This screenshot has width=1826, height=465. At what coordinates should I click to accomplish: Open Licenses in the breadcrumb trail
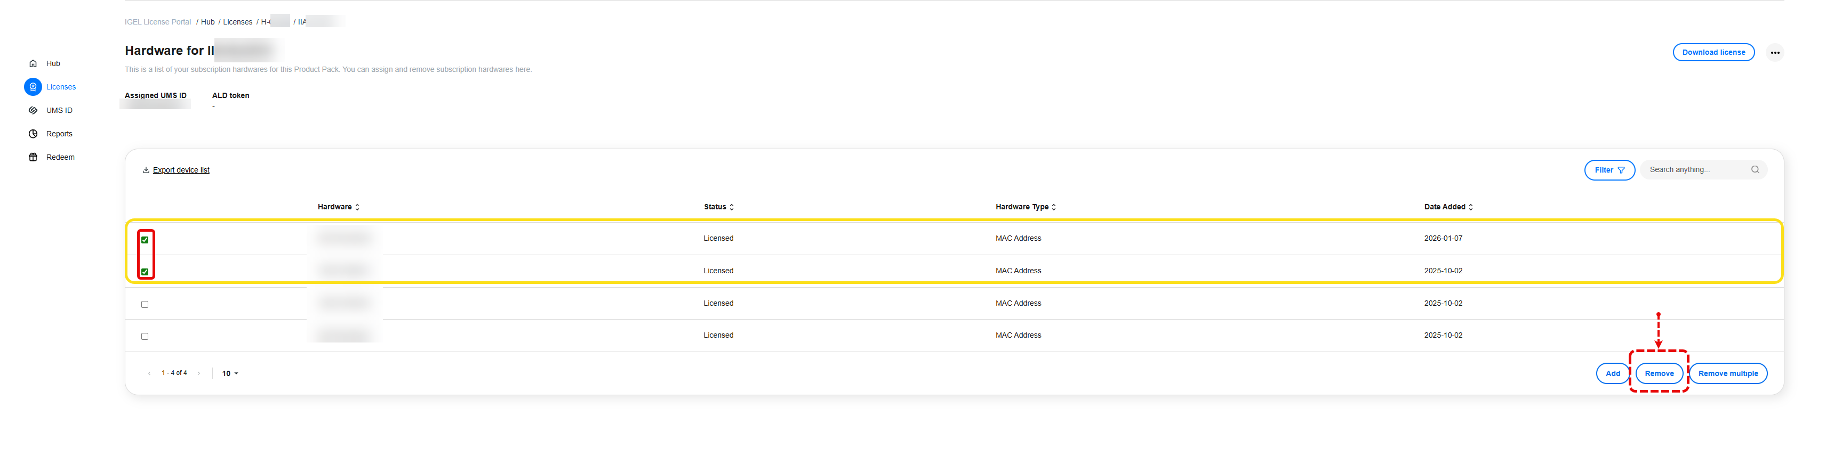pos(237,22)
